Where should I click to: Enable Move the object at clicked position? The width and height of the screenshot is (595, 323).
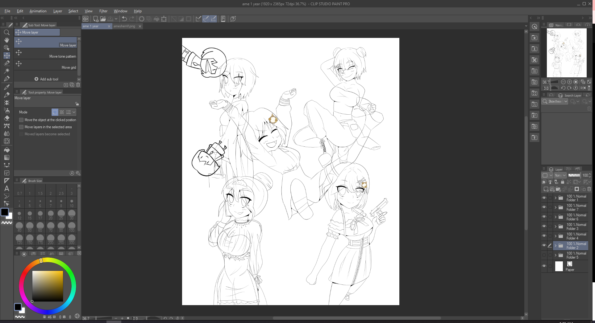21,120
